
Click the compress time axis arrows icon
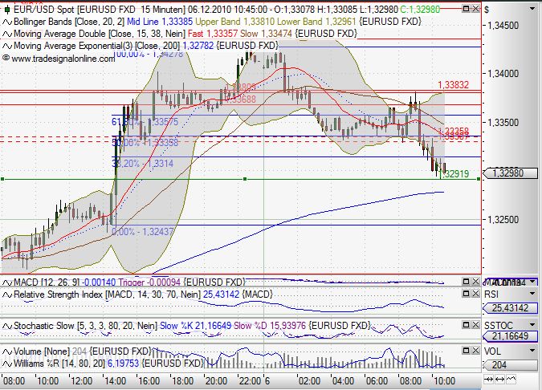(488, 380)
